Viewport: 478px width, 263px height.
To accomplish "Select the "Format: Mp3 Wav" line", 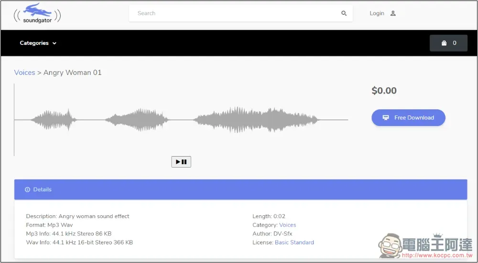I will click(49, 225).
